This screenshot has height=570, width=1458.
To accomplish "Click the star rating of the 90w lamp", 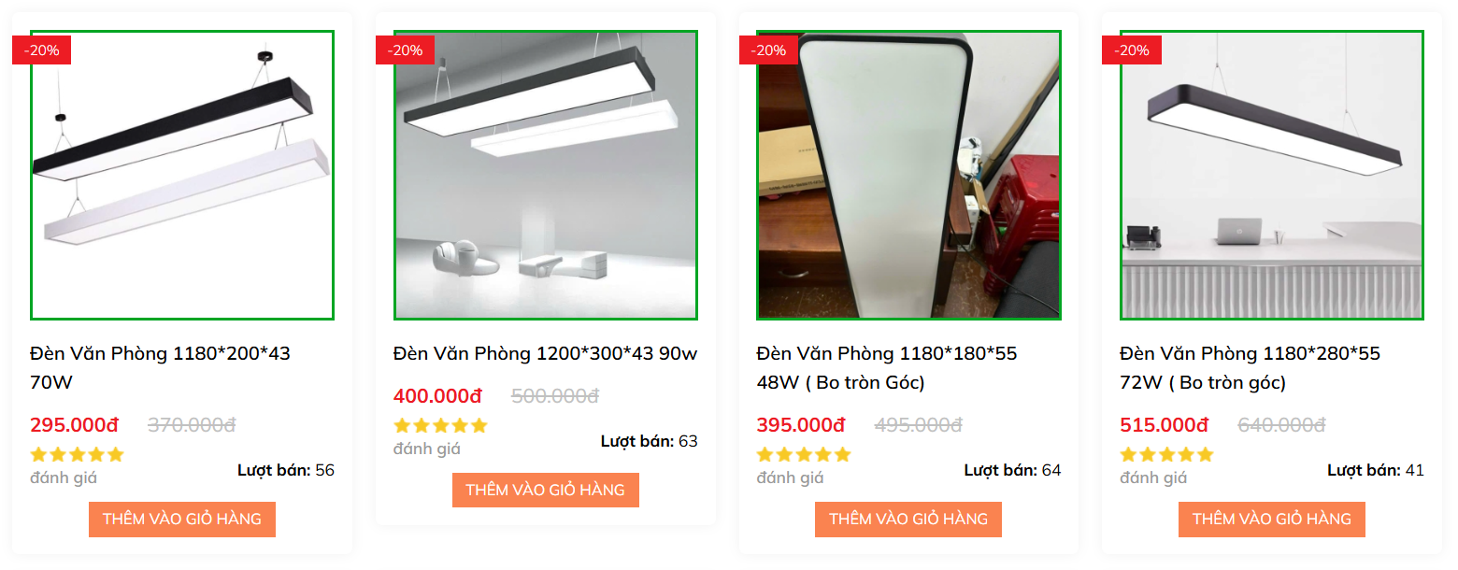I will coord(440,426).
